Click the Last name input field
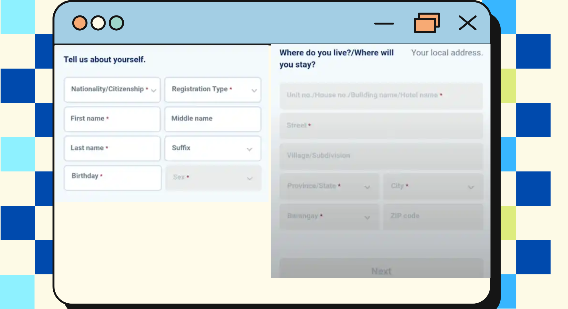Image resolution: width=568 pixels, height=309 pixels. click(x=112, y=148)
